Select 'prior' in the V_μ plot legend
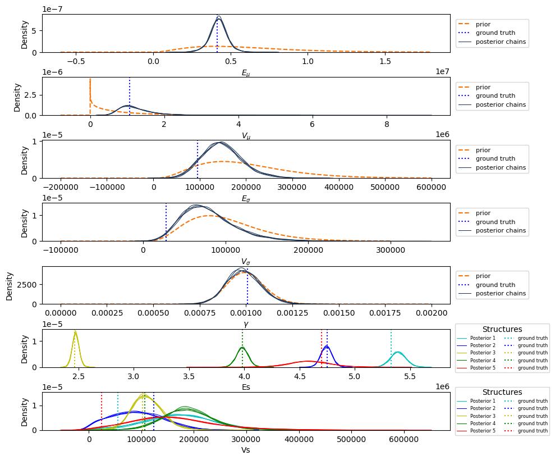555x460 pixels. (483, 87)
